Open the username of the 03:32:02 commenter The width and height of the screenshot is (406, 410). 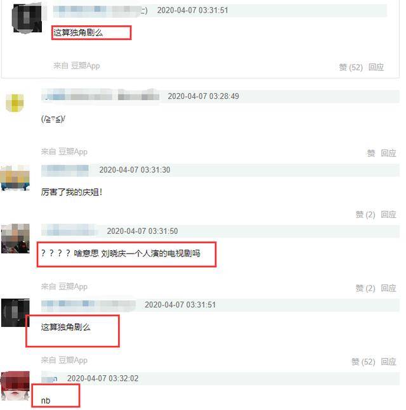click(49, 378)
